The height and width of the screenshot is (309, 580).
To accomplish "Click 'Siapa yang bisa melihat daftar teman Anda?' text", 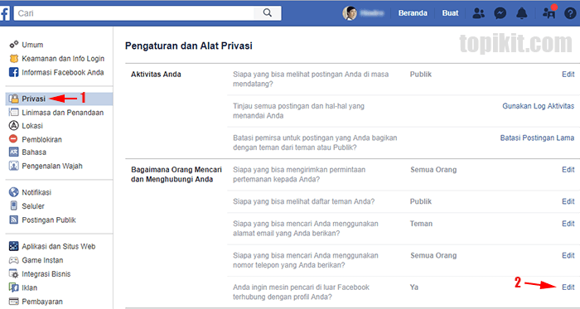I will pos(304,201).
